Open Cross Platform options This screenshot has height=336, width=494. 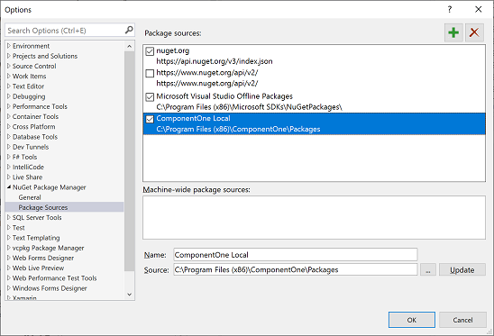click(x=33, y=127)
